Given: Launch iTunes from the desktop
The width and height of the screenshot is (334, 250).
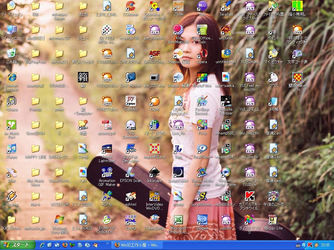Looking at the screenshot, I should (x=11, y=149).
